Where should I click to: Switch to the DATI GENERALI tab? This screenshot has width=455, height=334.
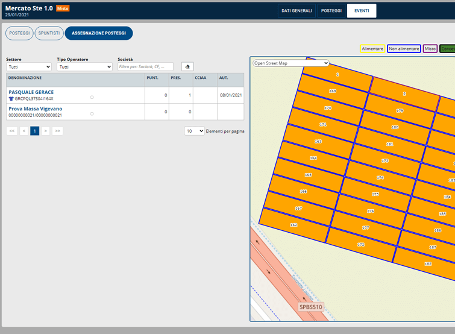click(297, 11)
